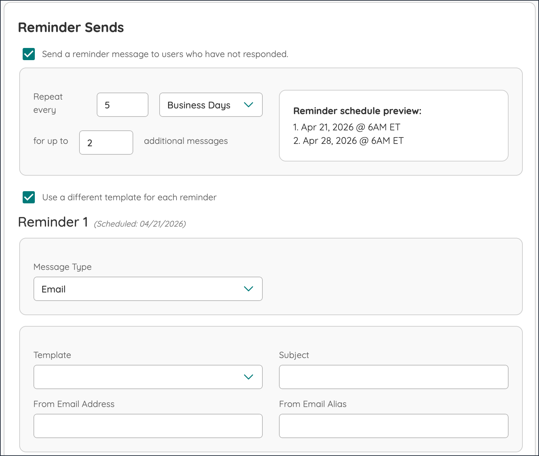This screenshot has height=456, width=539.
Task: Click the 'for up to' label
Action: tap(51, 141)
